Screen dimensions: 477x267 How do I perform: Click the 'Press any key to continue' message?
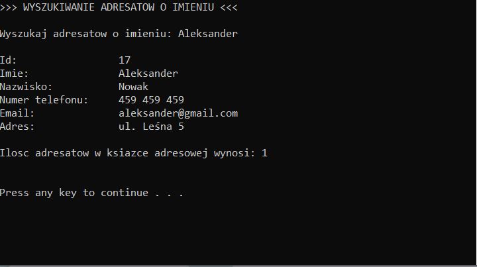pos(91,193)
